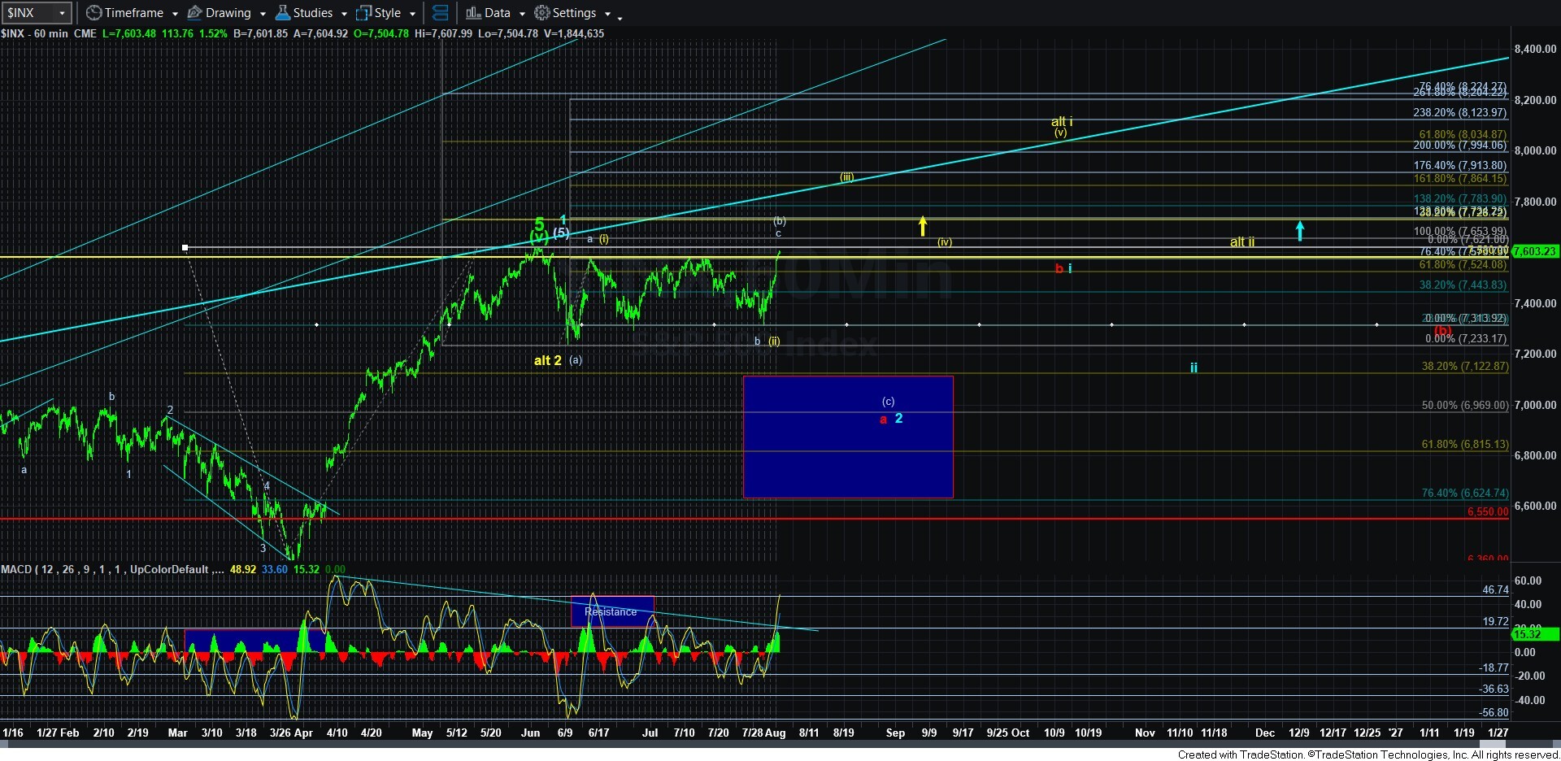Click the "8,000.00" price axis label
1561x761 pixels.
pos(1535,150)
